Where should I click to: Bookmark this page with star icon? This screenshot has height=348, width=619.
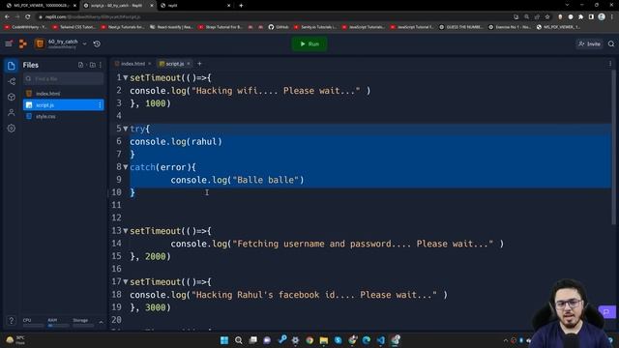pyautogui.click(x=547, y=16)
